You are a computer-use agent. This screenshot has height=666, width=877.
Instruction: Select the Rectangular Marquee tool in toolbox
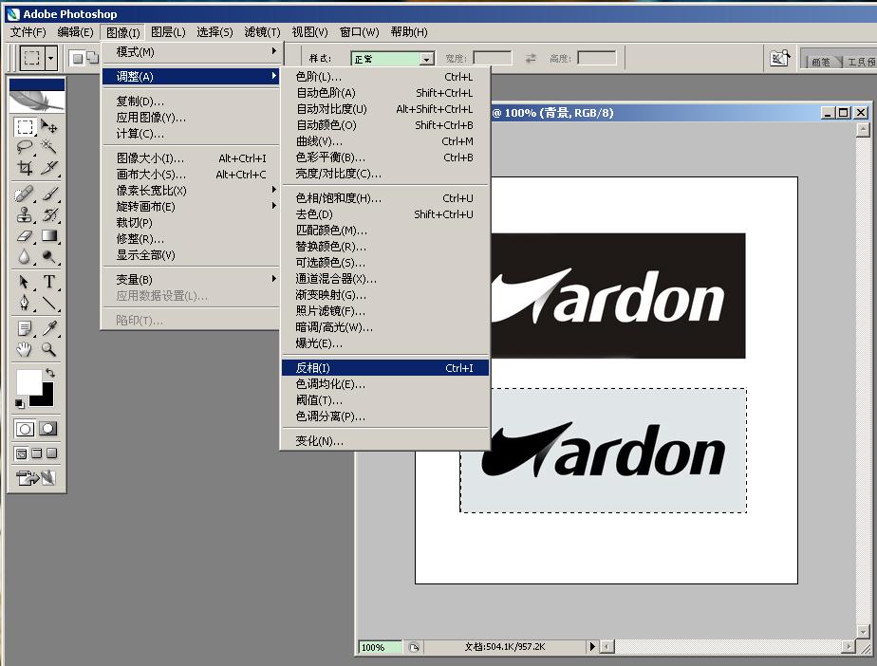[25, 127]
